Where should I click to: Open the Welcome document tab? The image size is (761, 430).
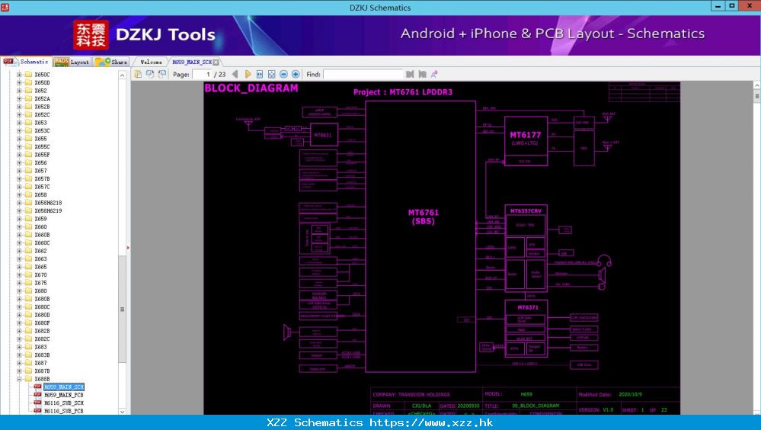151,63
